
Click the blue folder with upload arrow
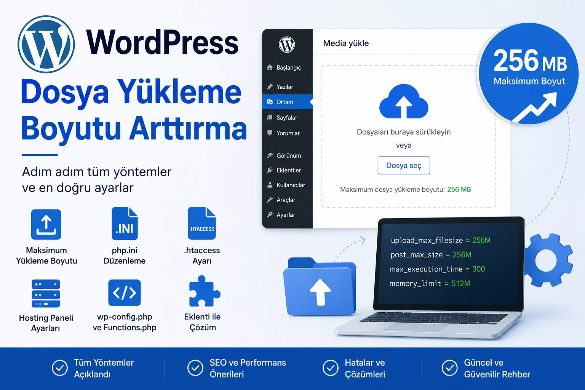[320, 287]
